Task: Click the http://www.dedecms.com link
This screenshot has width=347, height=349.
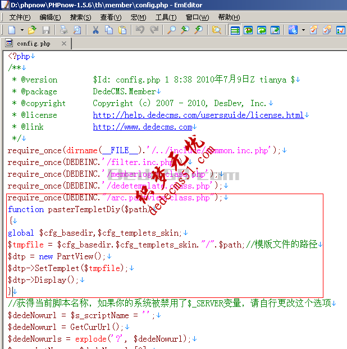Action: [143, 127]
